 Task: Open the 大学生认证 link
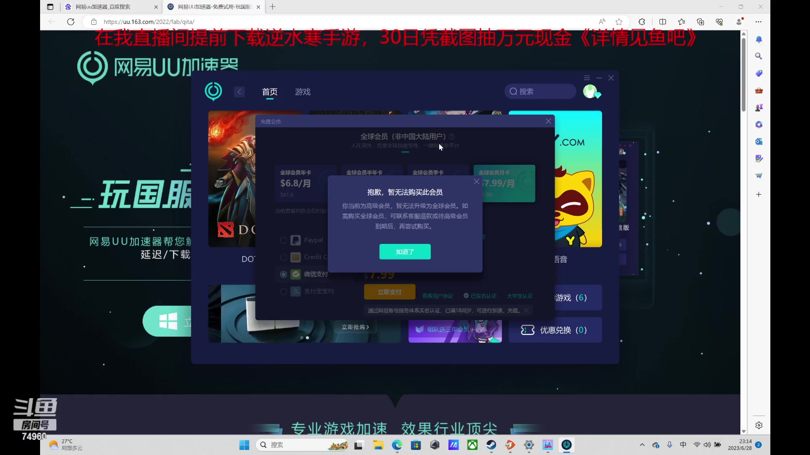520,296
